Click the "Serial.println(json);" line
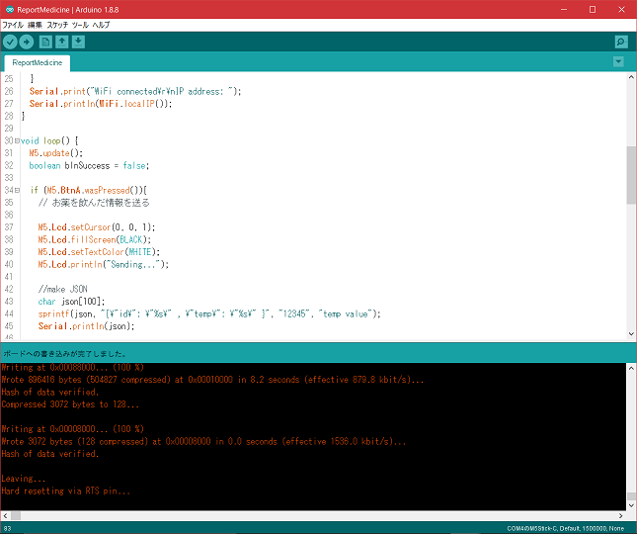This screenshot has height=534, width=637. 86,326
